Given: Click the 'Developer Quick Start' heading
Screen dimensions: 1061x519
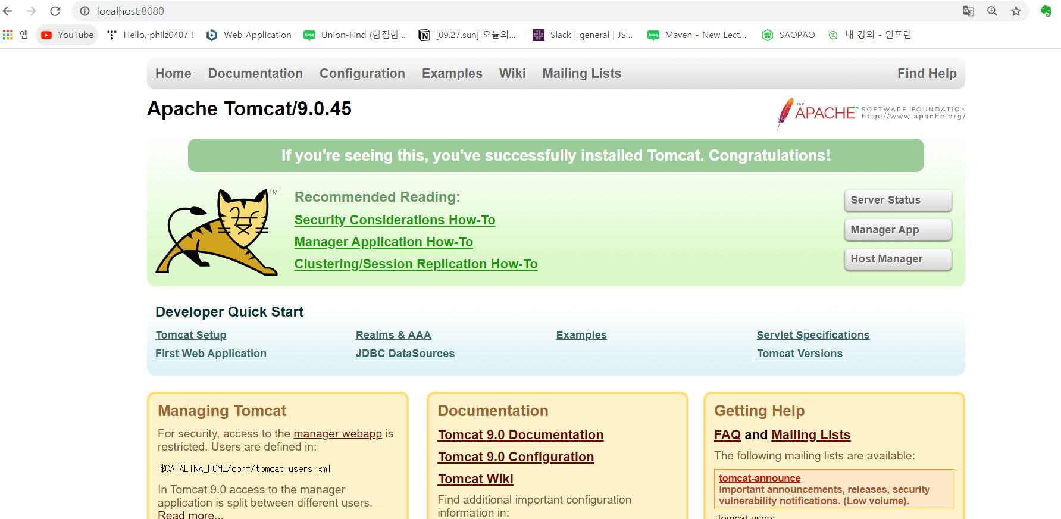Looking at the screenshot, I should tap(229, 312).
